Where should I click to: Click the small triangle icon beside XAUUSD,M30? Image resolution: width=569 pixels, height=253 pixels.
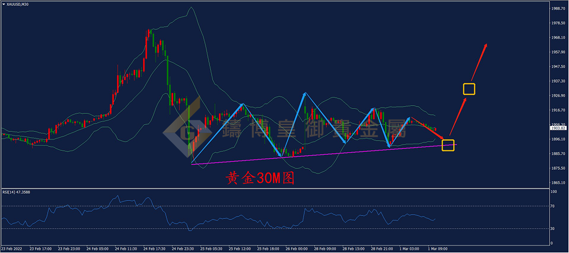tap(3, 4)
